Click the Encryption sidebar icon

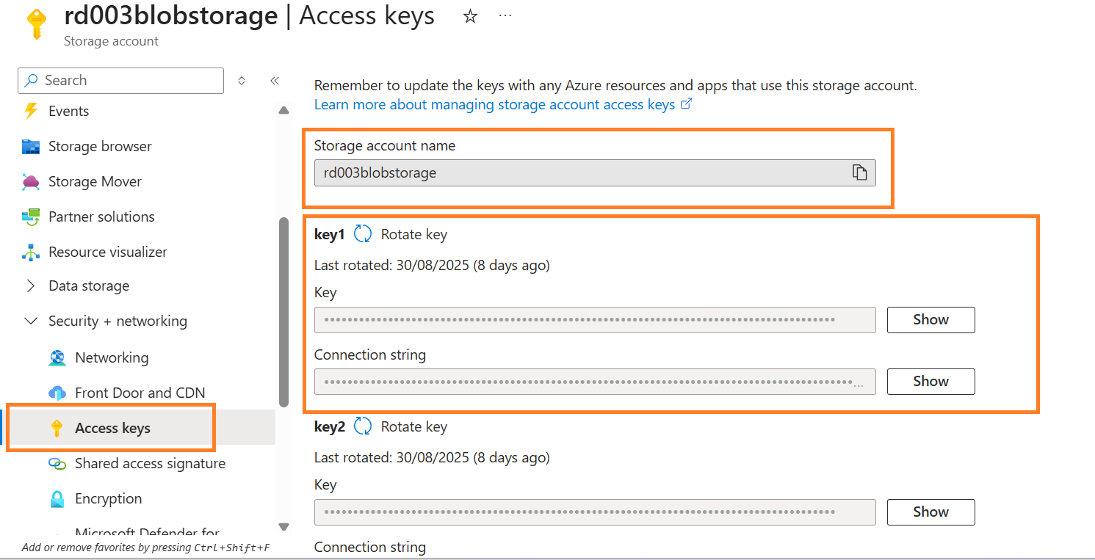point(58,498)
